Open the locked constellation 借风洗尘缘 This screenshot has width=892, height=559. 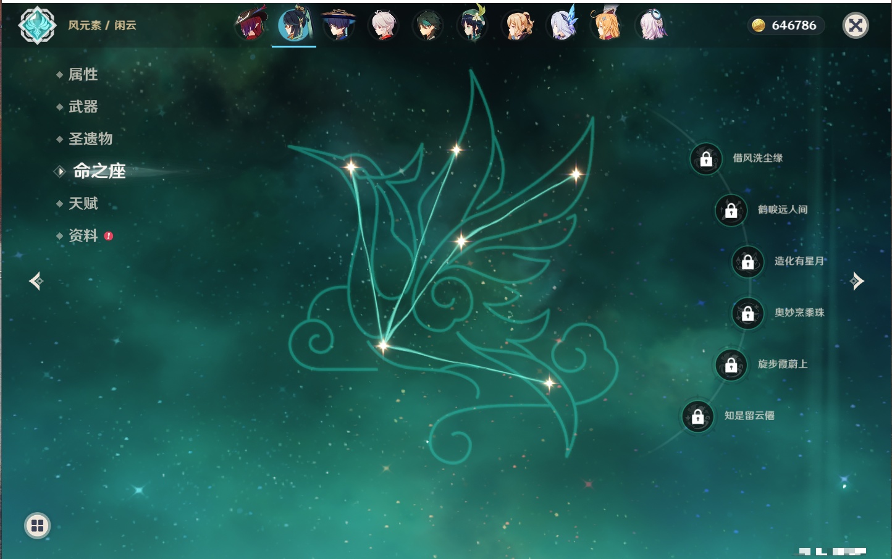pyautogui.click(x=706, y=159)
